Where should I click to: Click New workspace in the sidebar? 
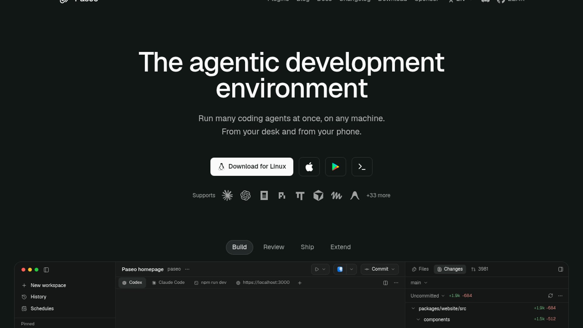coord(44,285)
